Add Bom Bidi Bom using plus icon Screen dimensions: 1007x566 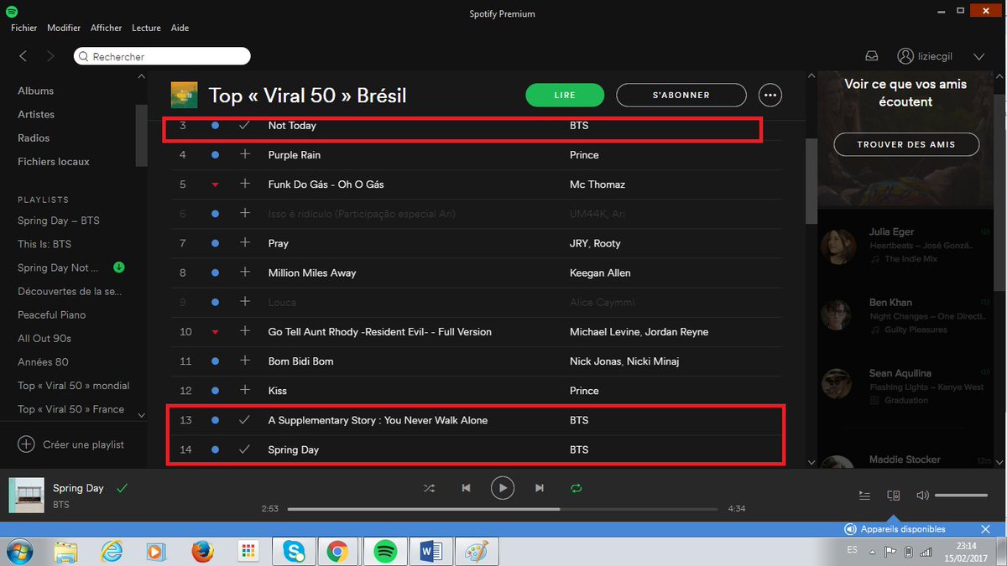click(x=244, y=361)
